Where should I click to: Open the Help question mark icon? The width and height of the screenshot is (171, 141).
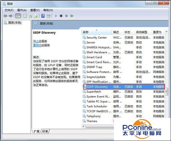(x=43, y=16)
